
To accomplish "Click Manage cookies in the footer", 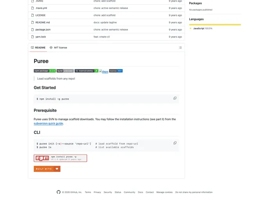I will 164,192.
